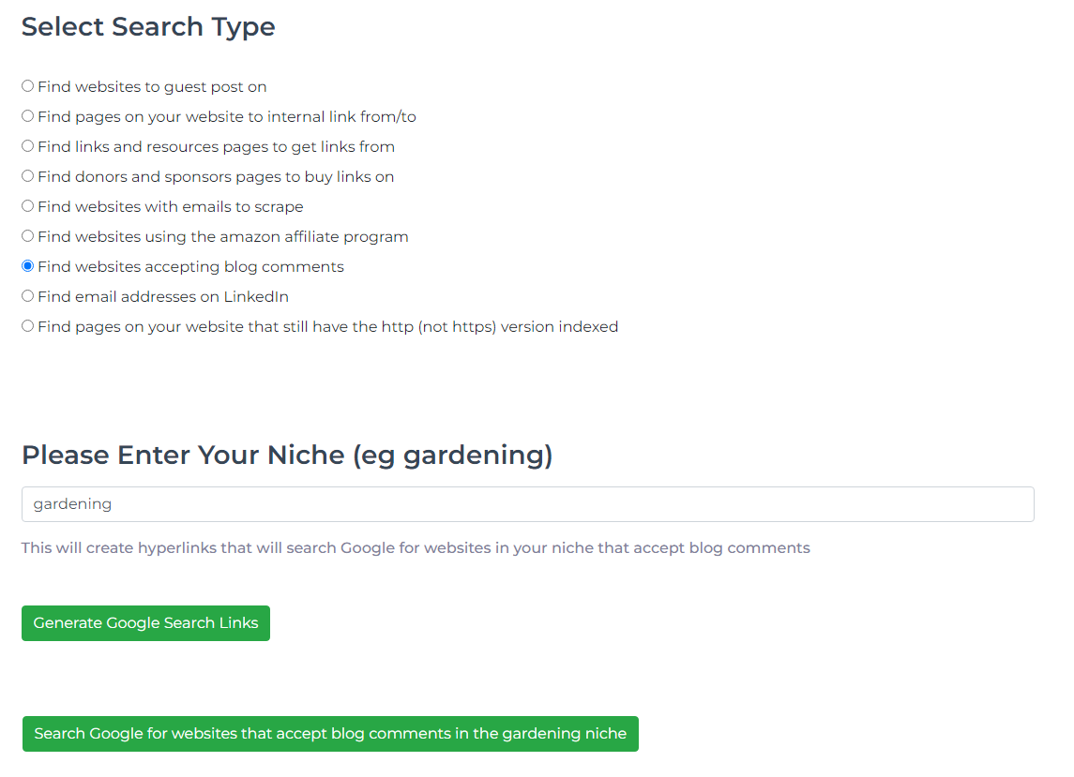
Task: Choose the internal link from/to search option
Action: coord(27,116)
